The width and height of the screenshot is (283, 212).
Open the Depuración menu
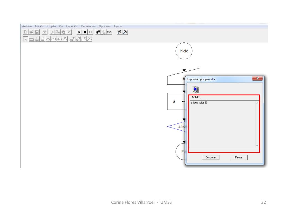[88, 26]
